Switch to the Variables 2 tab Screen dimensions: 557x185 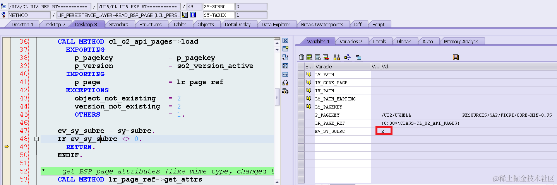pos(351,41)
